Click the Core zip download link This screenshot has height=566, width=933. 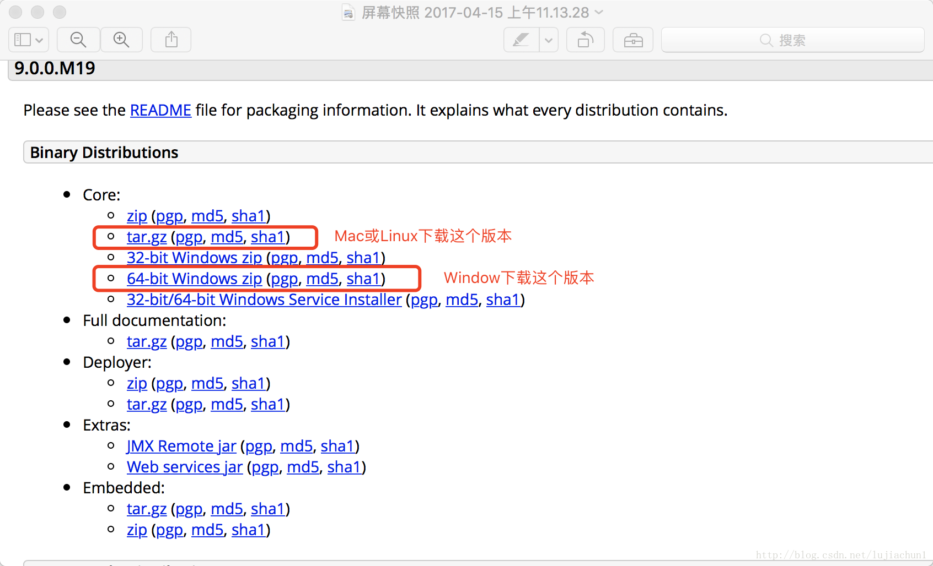tap(137, 216)
